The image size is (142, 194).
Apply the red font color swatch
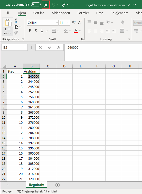(x=76, y=31)
